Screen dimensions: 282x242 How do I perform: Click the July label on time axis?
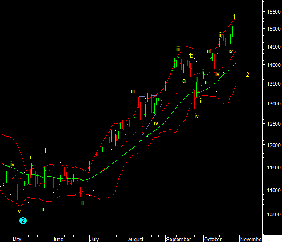pos(94,240)
